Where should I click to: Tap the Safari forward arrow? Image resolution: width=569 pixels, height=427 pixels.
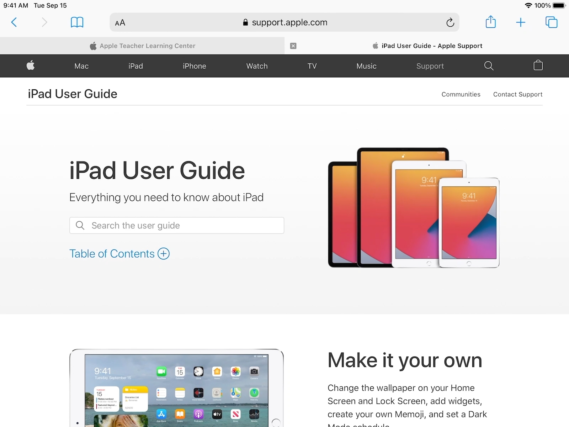pos(44,22)
